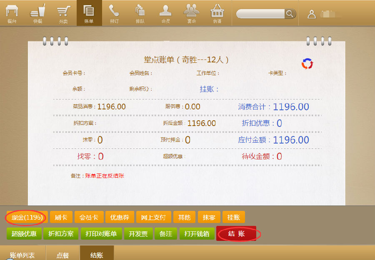Select the 账单 bills icon
This screenshot has width=375, height=260.
pos(89,12)
